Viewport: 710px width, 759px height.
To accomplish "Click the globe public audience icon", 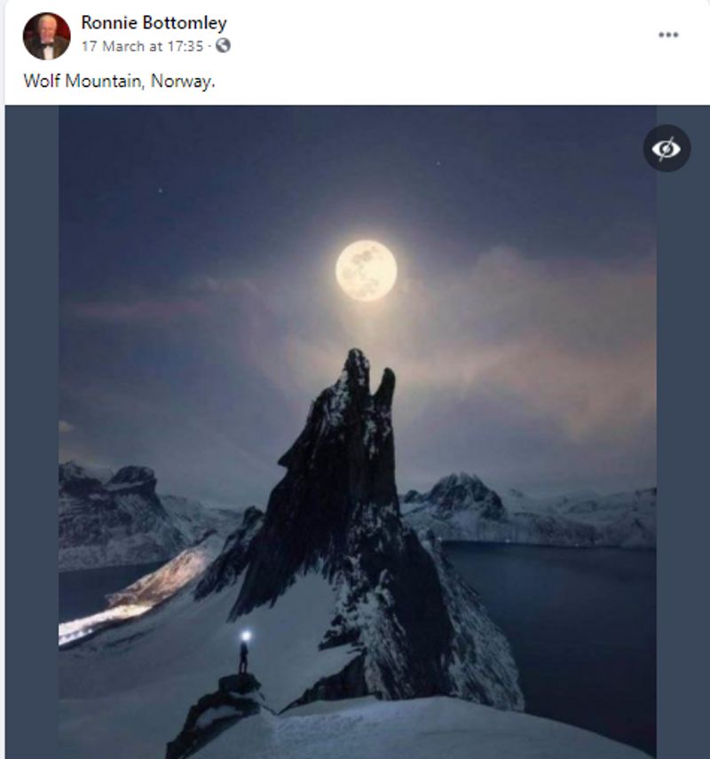I will coord(223,45).
